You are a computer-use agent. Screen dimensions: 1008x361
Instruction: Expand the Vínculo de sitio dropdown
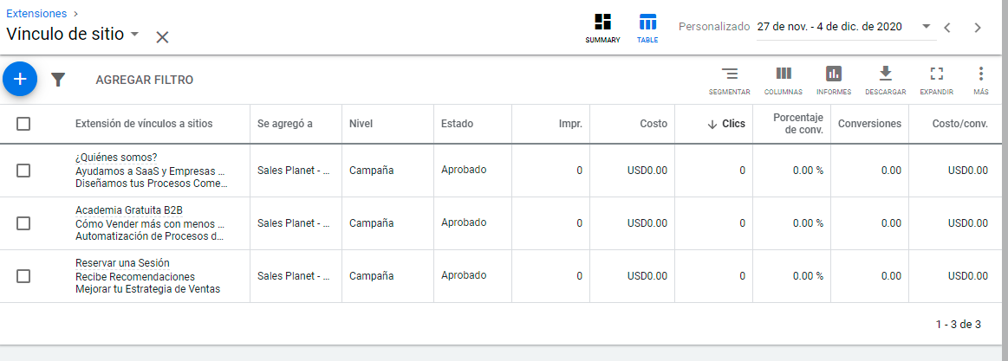pyautogui.click(x=134, y=34)
